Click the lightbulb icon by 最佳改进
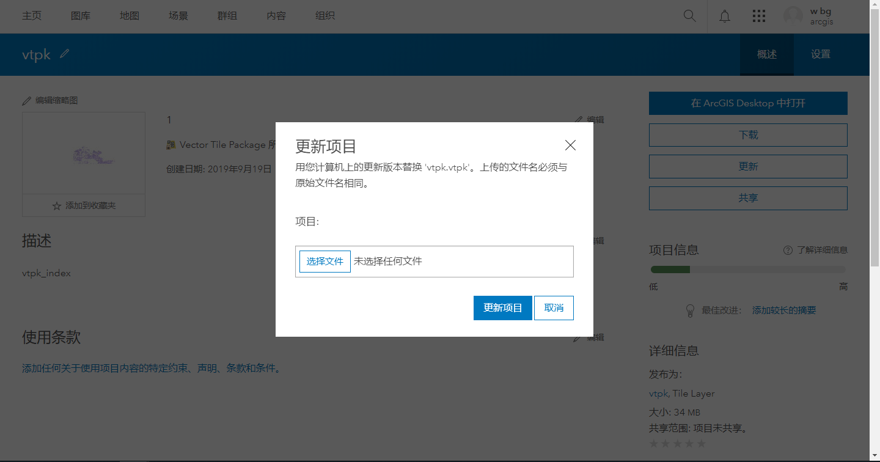The image size is (880, 462). tap(690, 310)
